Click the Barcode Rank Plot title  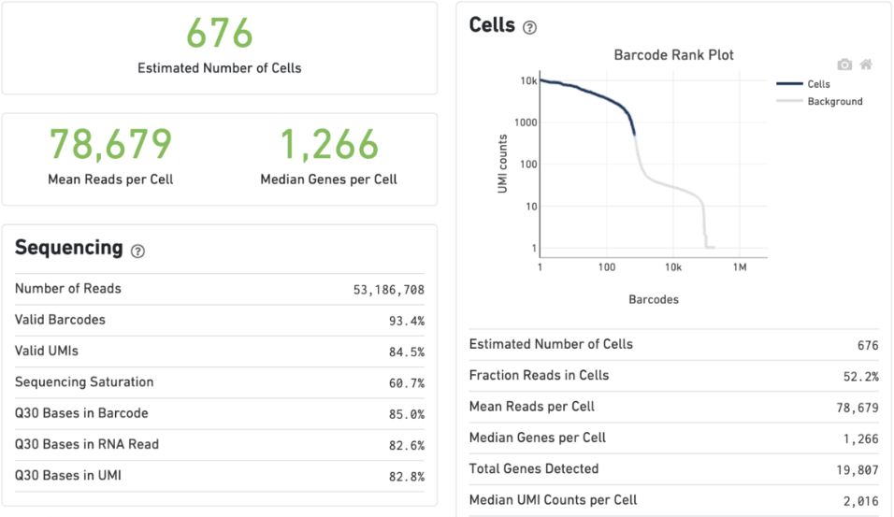(673, 55)
